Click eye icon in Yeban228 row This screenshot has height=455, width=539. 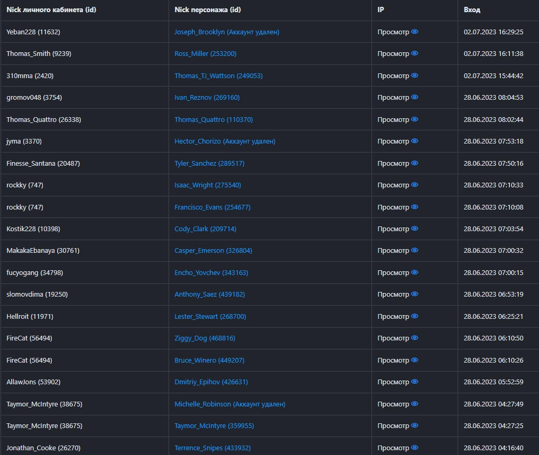pyautogui.click(x=415, y=32)
